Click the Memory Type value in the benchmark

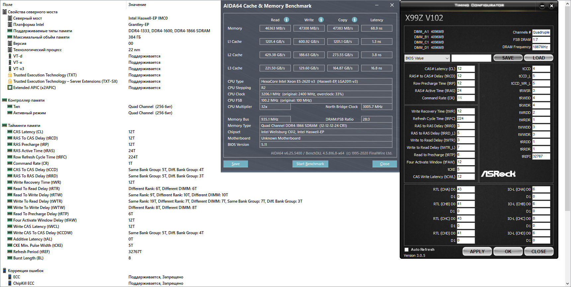[326, 126]
